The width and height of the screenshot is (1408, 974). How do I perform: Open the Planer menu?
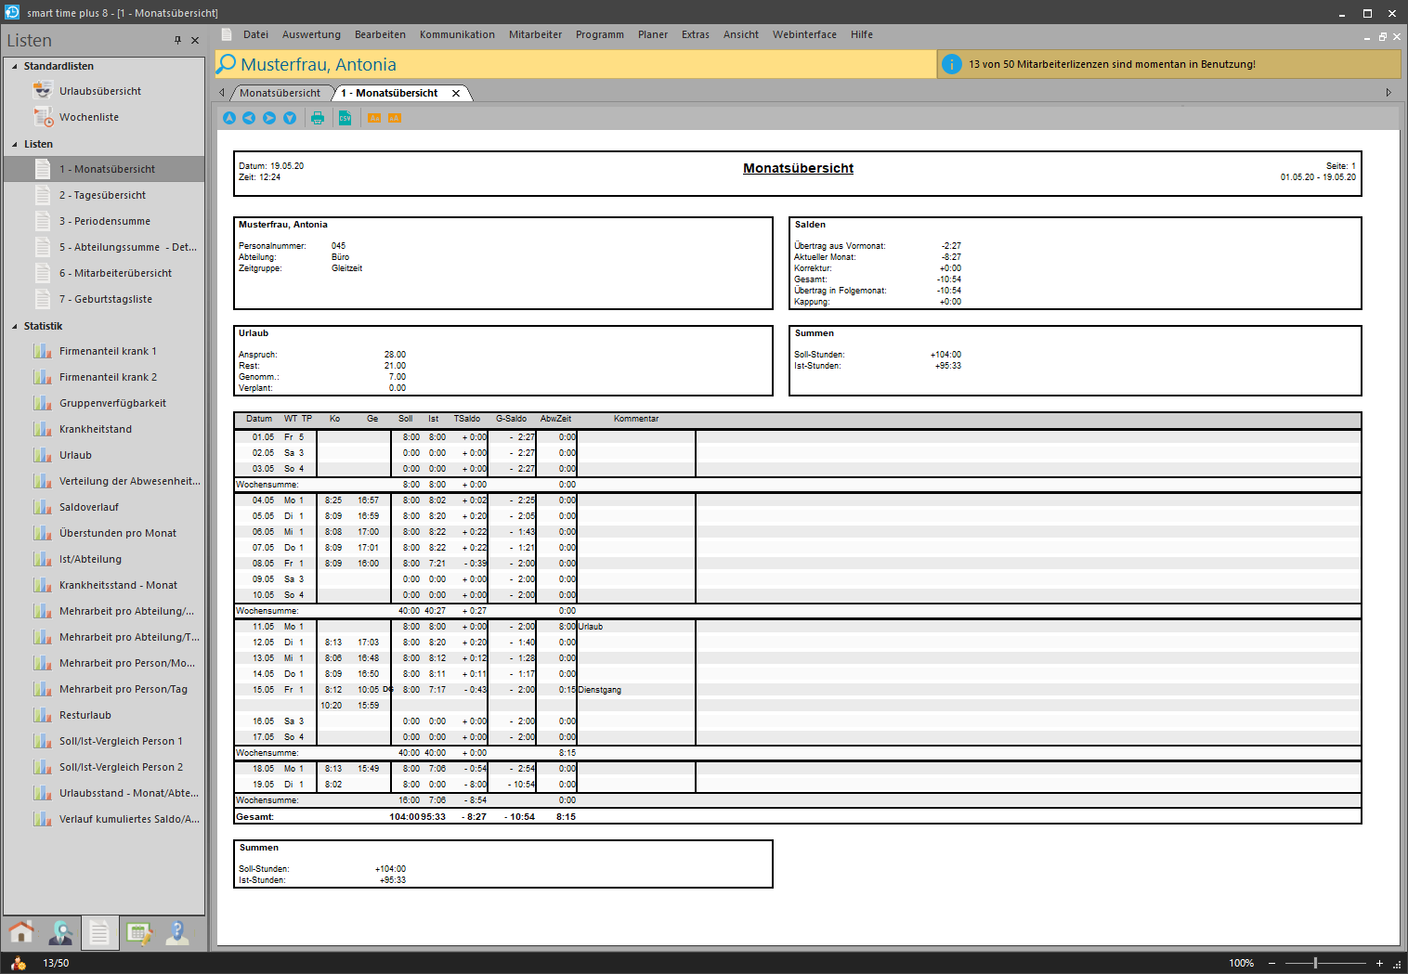coord(653,34)
